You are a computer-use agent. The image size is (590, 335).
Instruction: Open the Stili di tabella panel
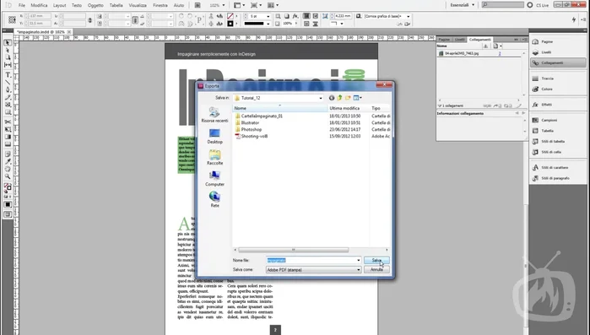coord(558,142)
